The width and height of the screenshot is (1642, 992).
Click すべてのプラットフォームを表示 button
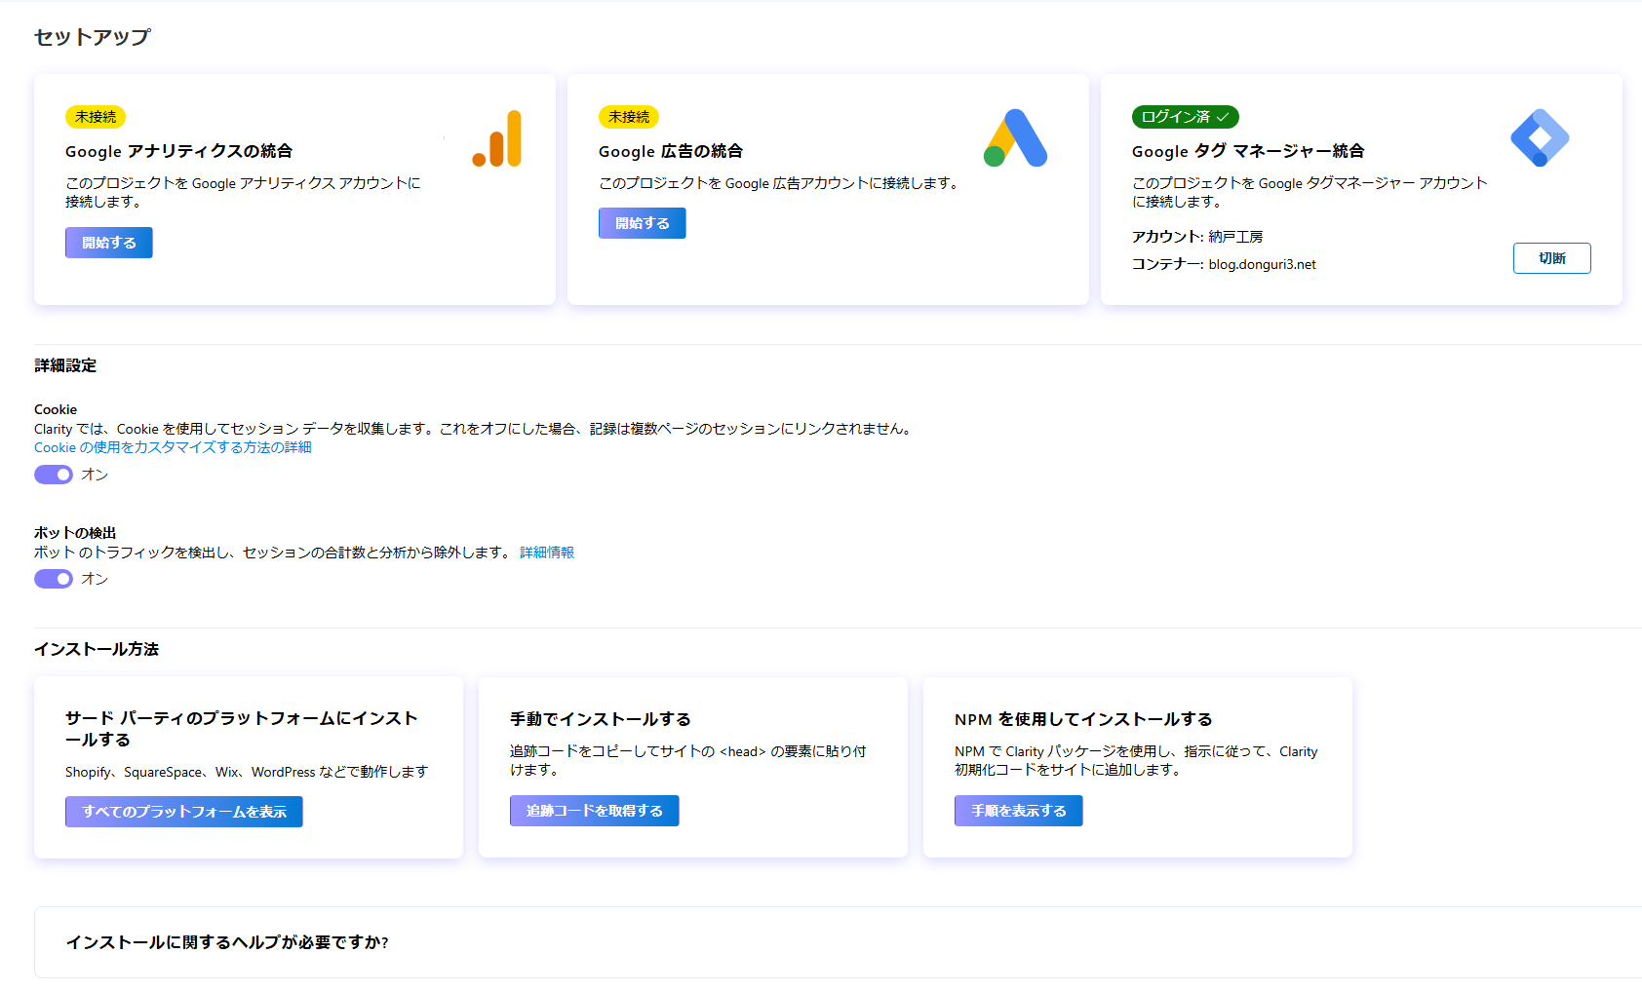(x=184, y=812)
